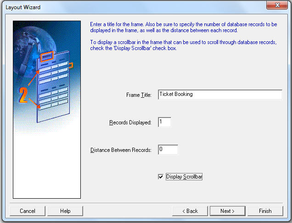Click the Frame Title input field
Screen dimensions: 292x223
tap(220, 95)
